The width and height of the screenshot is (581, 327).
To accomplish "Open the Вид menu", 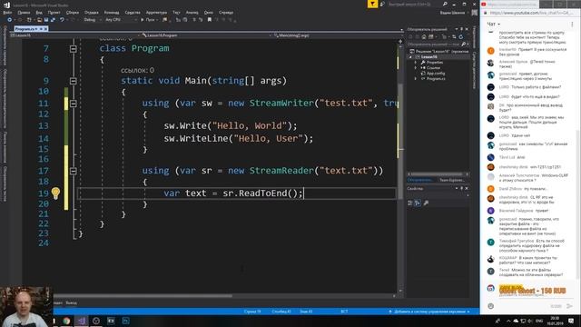I will tap(39, 12).
